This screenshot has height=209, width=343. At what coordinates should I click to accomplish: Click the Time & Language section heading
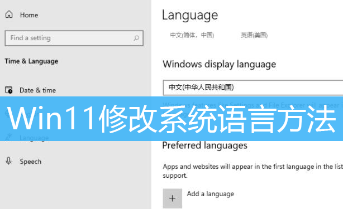[x=31, y=61]
